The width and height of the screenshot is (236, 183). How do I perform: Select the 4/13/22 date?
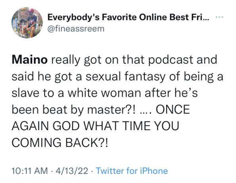click(x=72, y=171)
